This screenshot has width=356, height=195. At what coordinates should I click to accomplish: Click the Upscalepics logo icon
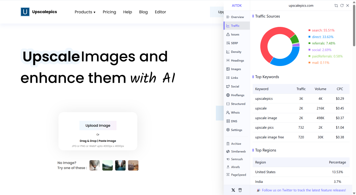25,12
